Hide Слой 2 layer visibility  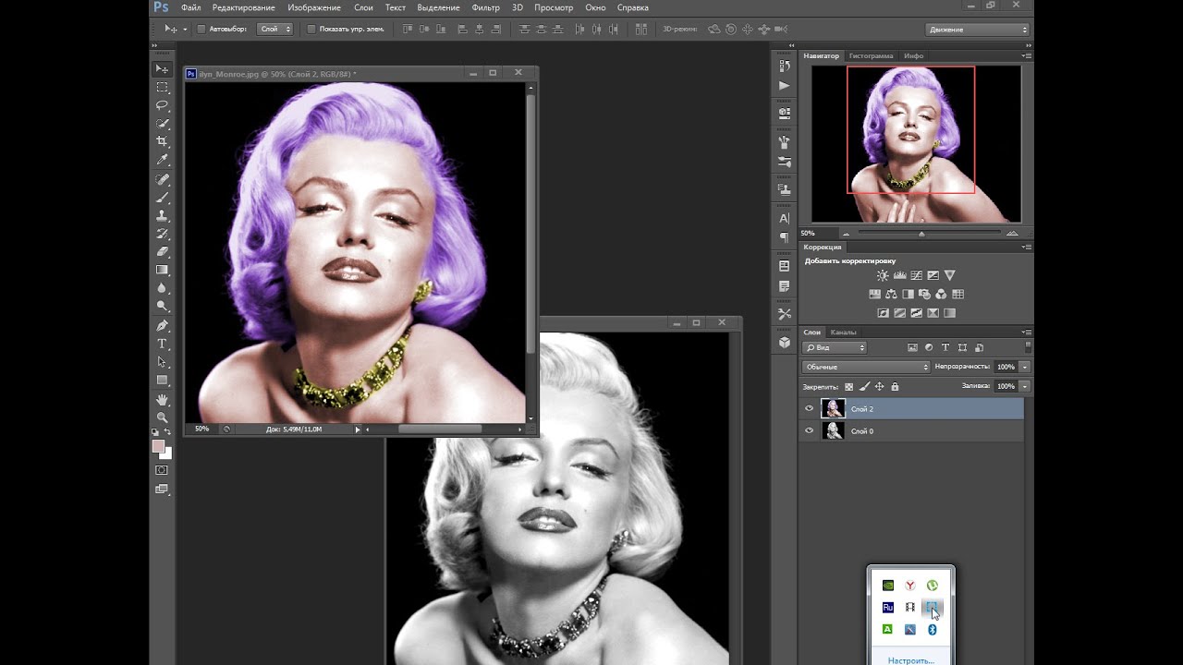(x=810, y=408)
